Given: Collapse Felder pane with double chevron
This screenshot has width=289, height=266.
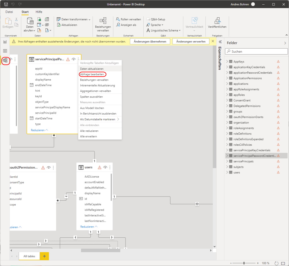Looking at the screenshot, I should point(220,42).
